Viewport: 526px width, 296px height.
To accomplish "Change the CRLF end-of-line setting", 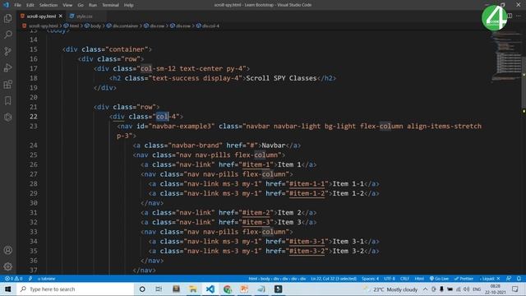I will point(404,279).
